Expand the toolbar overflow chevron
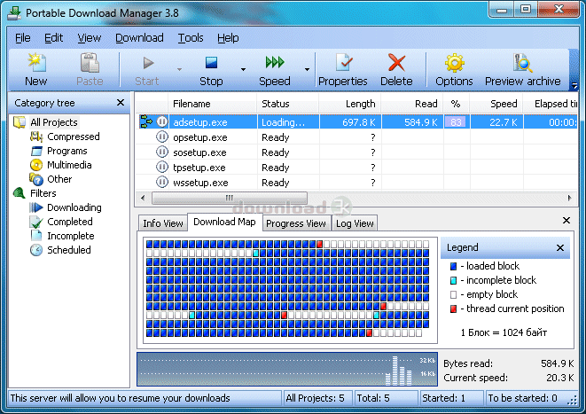 tap(574, 86)
